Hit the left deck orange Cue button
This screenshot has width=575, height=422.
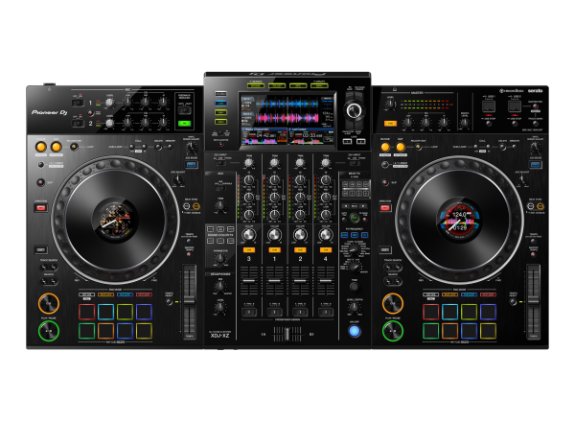coord(49,303)
